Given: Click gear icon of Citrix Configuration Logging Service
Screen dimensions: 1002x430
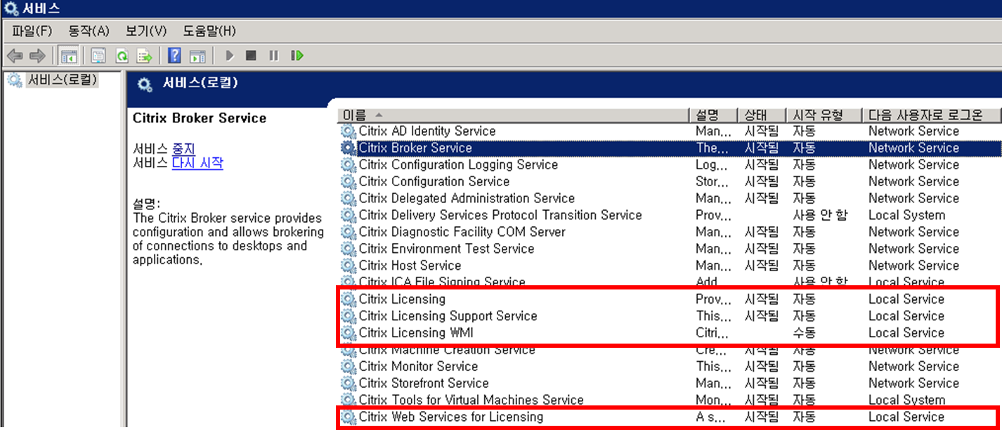Looking at the screenshot, I should click(348, 164).
